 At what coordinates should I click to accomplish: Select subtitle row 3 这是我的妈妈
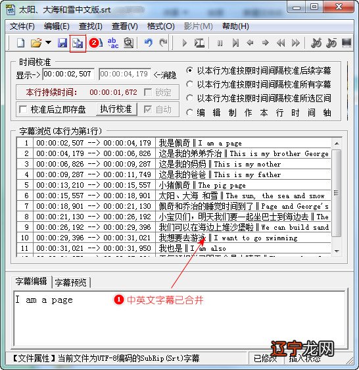click(174, 164)
